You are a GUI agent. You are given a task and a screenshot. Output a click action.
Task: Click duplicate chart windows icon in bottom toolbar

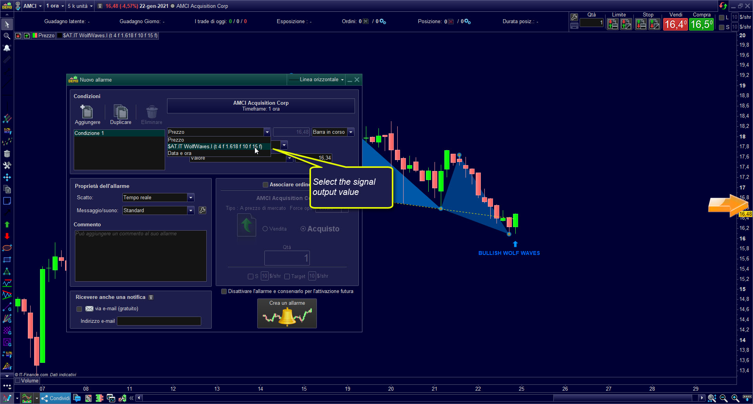pos(111,398)
